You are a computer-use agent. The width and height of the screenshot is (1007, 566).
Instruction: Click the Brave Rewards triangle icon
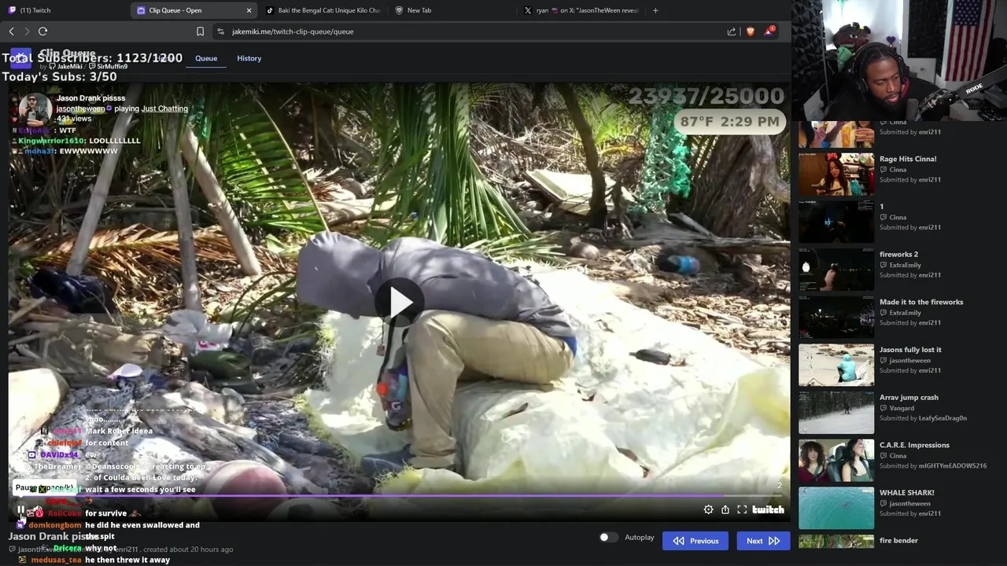[771, 31]
